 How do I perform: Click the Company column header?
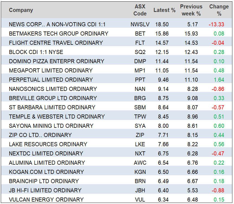pos(21,10)
